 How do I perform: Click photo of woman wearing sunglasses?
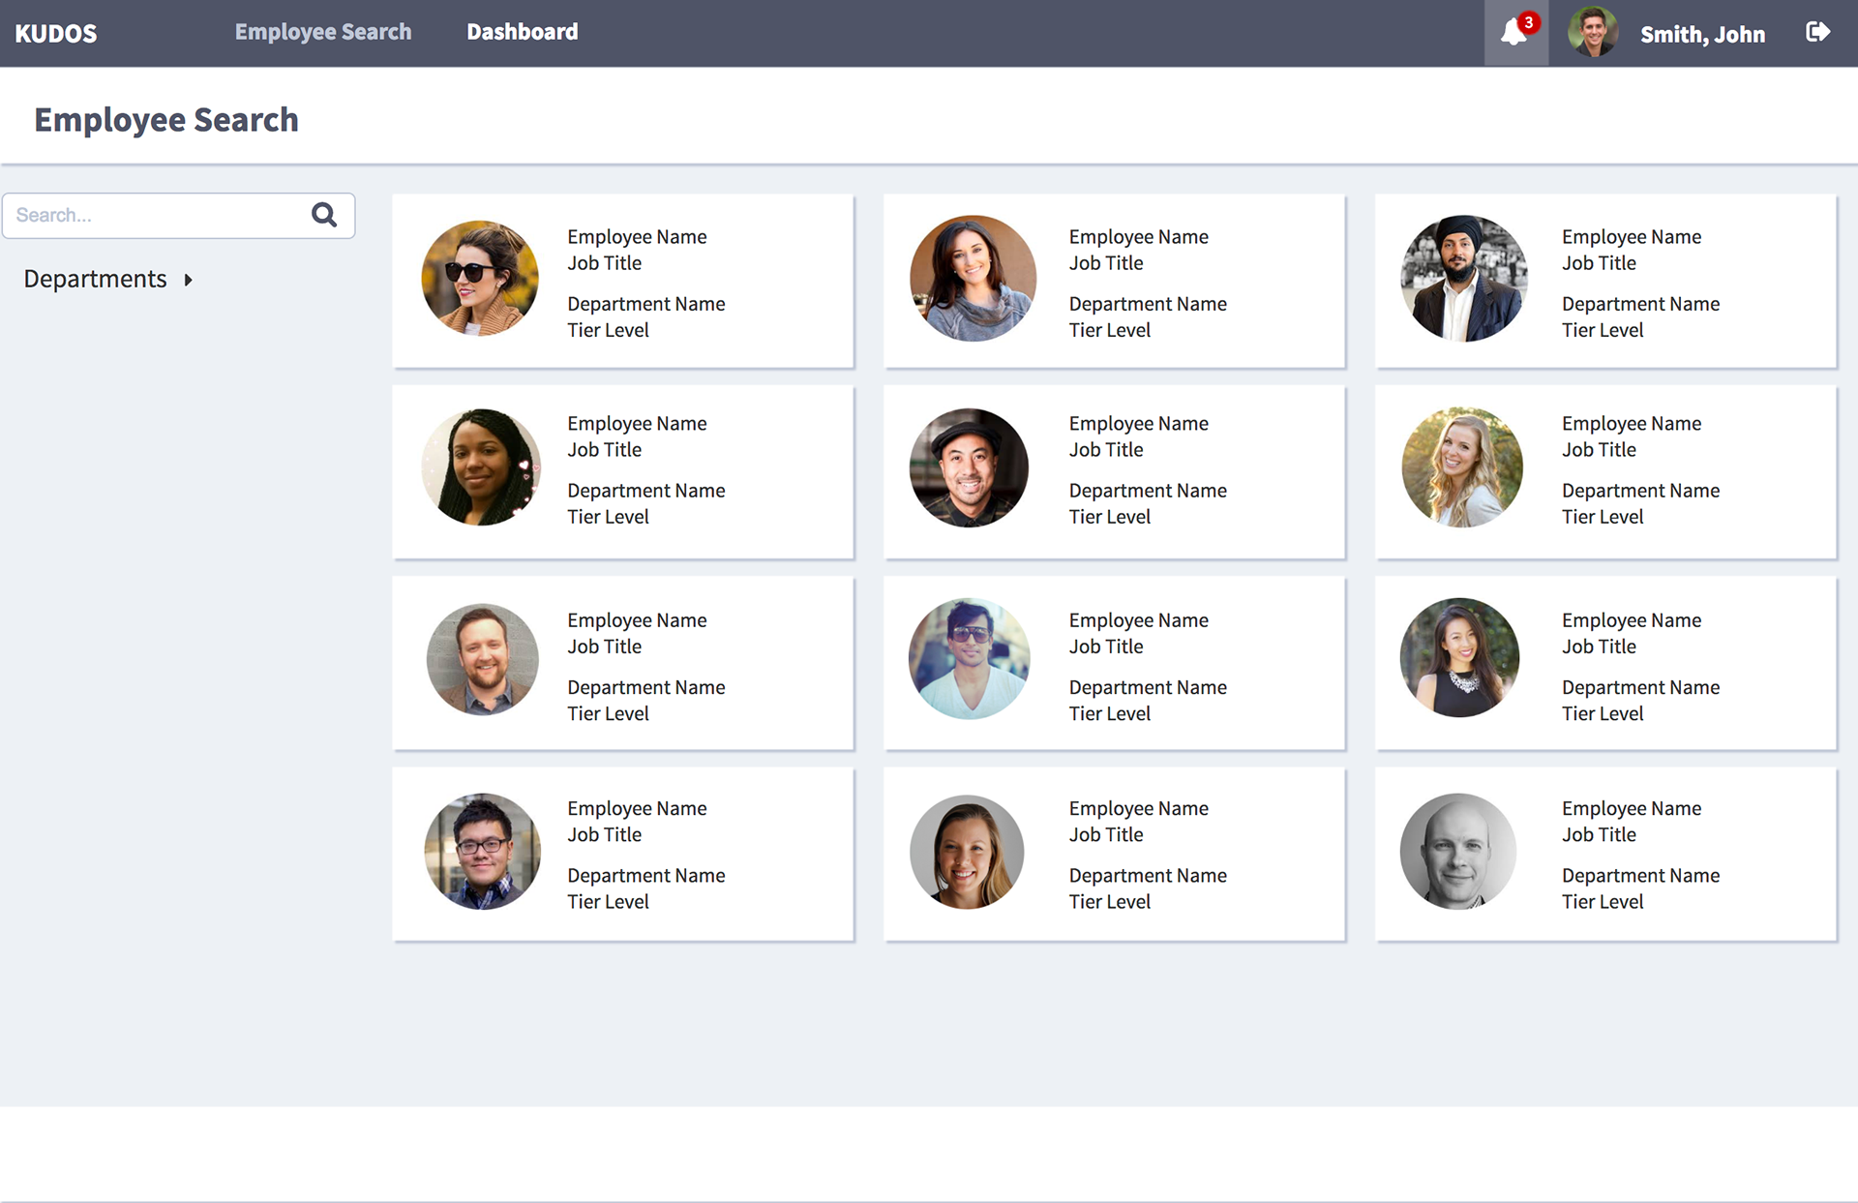click(480, 279)
